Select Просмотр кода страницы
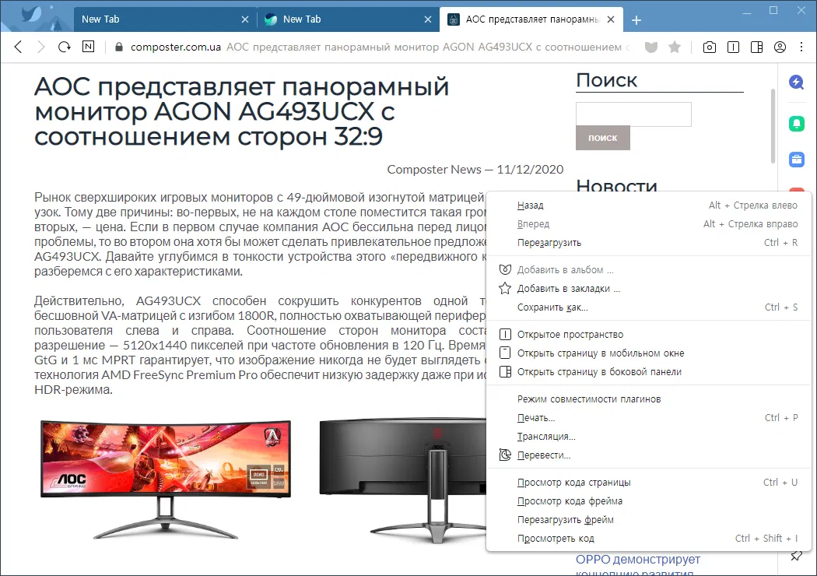 [x=648, y=483]
